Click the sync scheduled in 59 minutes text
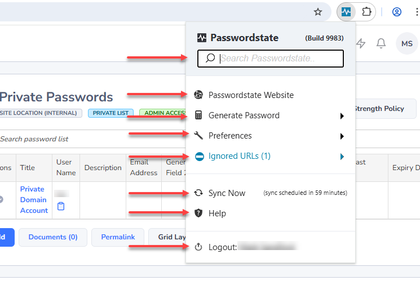420x285 pixels. point(305,193)
